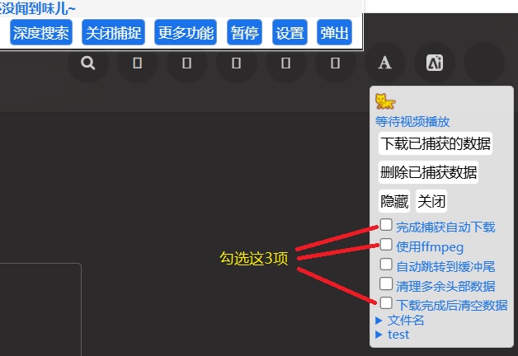Click the 弹出 button
This screenshot has height=356, width=518.
[334, 32]
